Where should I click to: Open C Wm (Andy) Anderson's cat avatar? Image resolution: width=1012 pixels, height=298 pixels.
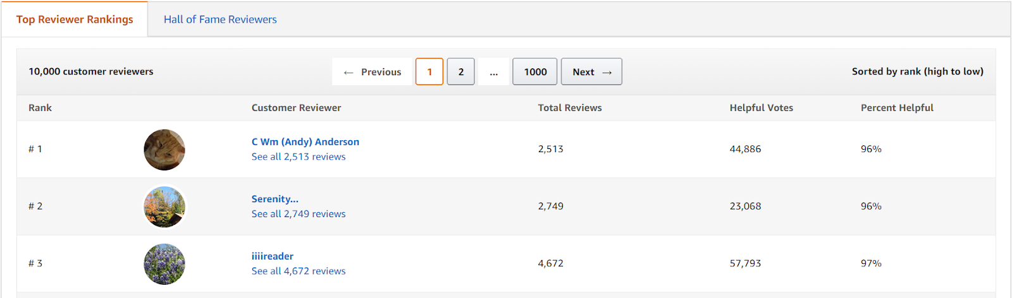pyautogui.click(x=164, y=150)
